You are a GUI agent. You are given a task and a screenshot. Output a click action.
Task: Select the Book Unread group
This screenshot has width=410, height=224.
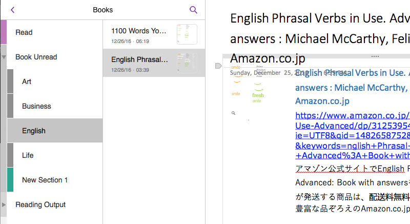coord(54,57)
